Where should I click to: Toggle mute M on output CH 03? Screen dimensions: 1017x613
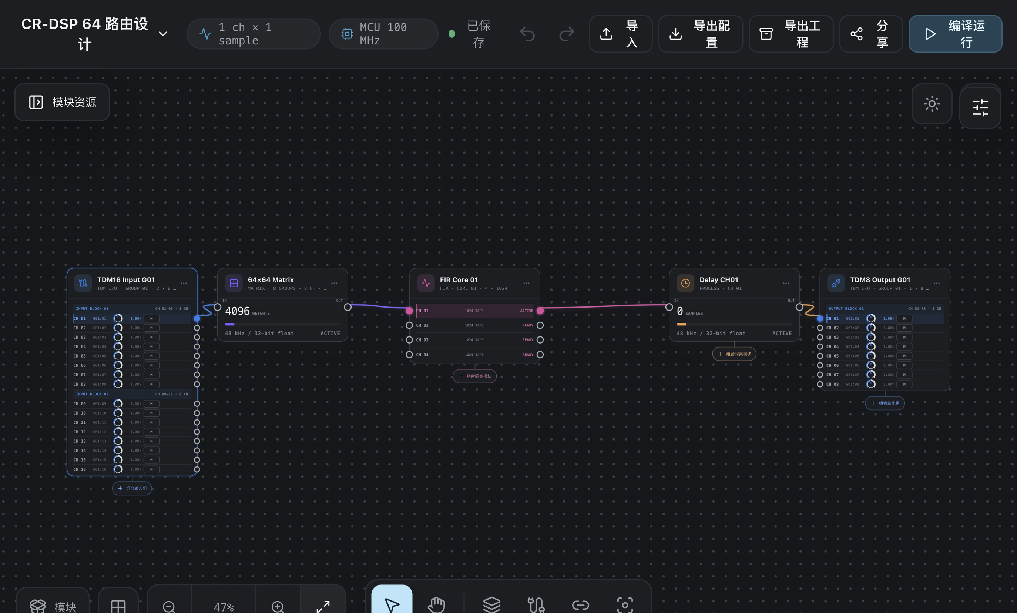[904, 337]
